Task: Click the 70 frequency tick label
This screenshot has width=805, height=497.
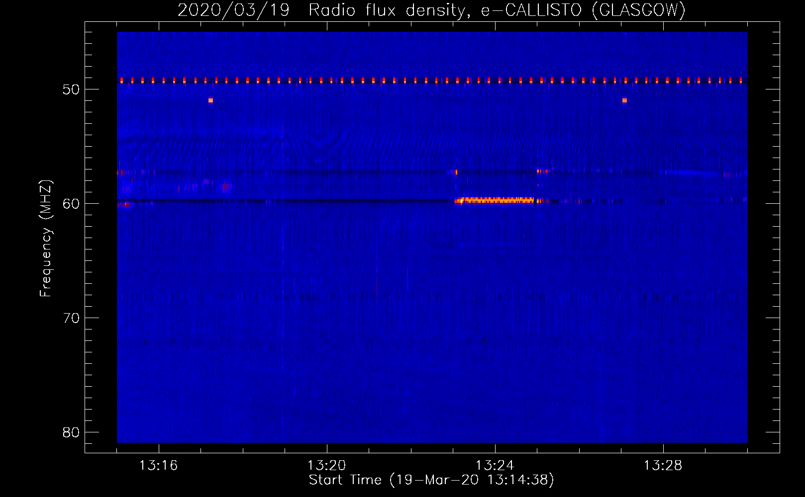Action: (x=71, y=318)
